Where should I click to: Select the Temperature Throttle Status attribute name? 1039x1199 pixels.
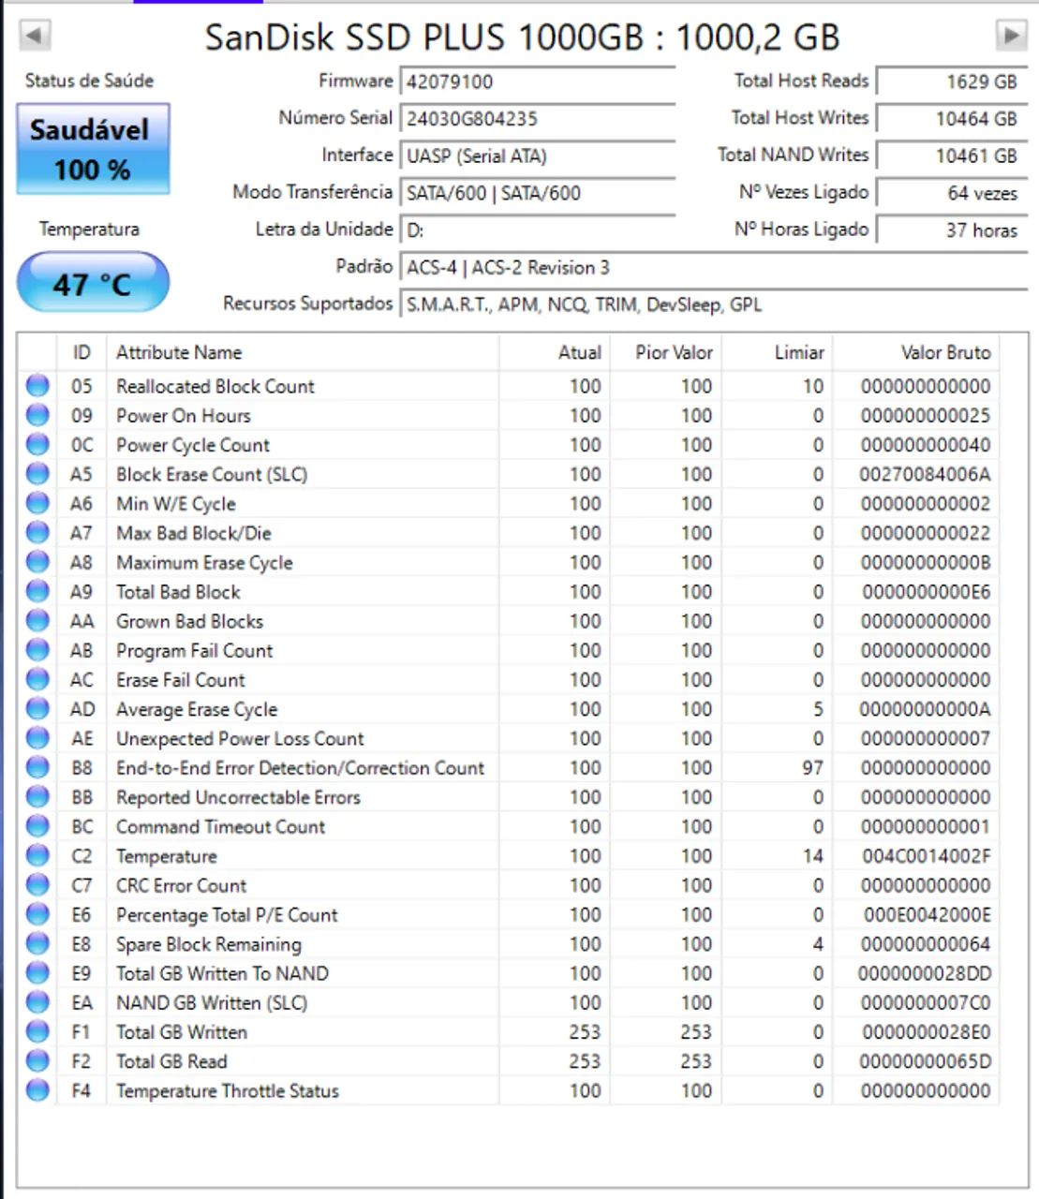(x=228, y=1091)
